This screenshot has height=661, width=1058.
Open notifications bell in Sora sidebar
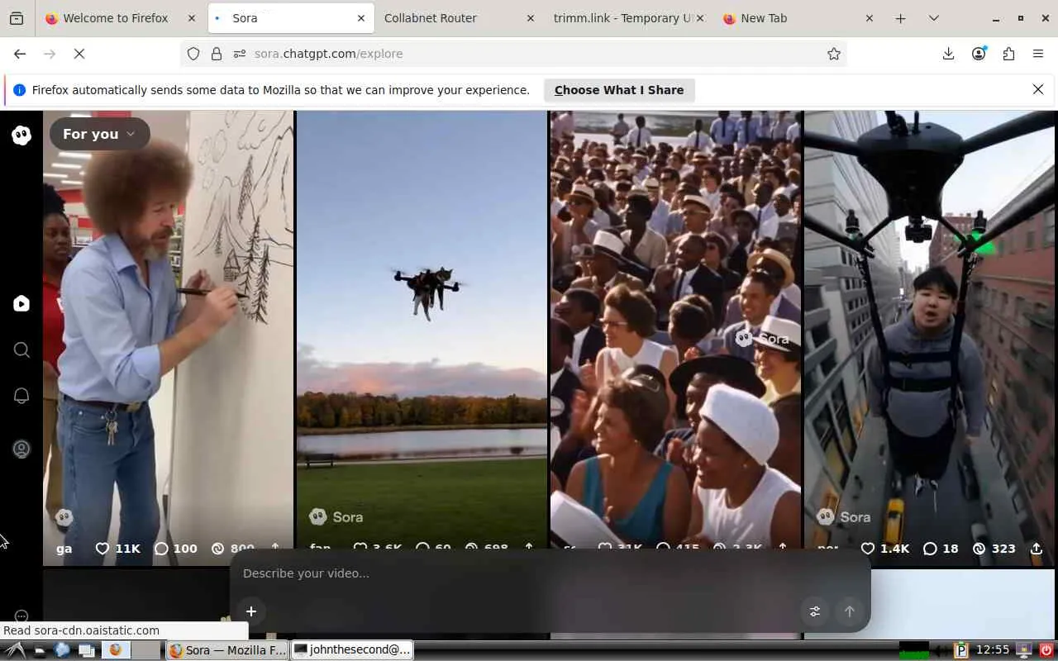click(21, 396)
